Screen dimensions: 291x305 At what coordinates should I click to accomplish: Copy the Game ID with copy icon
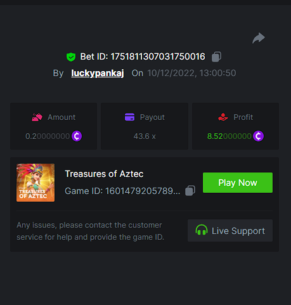[x=190, y=191]
